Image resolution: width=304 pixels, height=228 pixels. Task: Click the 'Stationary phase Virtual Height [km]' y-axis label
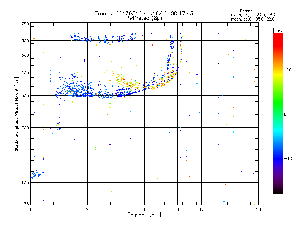tap(17, 114)
